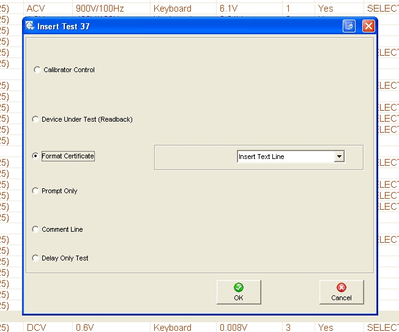The image size is (399, 332).
Task: Select the Format Certificate radio button
Action: (x=35, y=156)
